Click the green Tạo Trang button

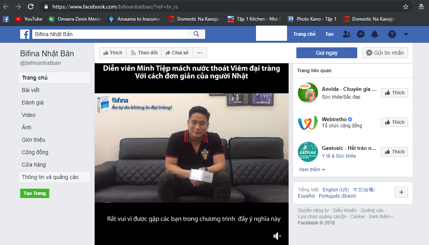point(35,193)
